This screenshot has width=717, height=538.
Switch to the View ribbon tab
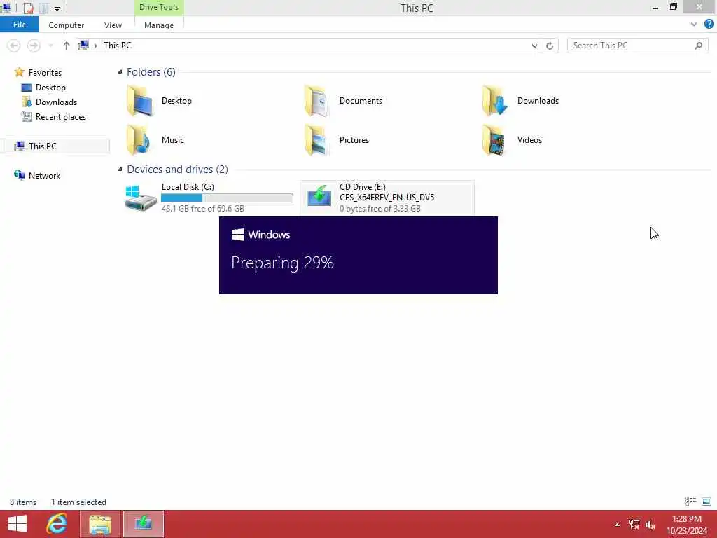point(113,25)
